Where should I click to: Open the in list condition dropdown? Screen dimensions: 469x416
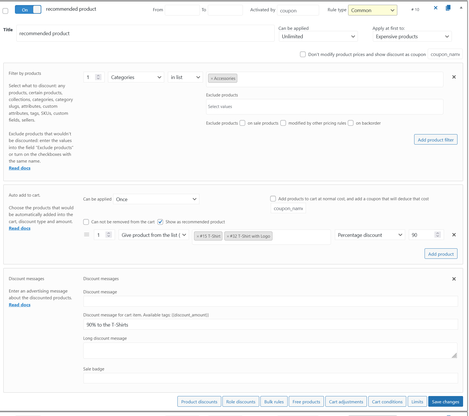(x=185, y=77)
